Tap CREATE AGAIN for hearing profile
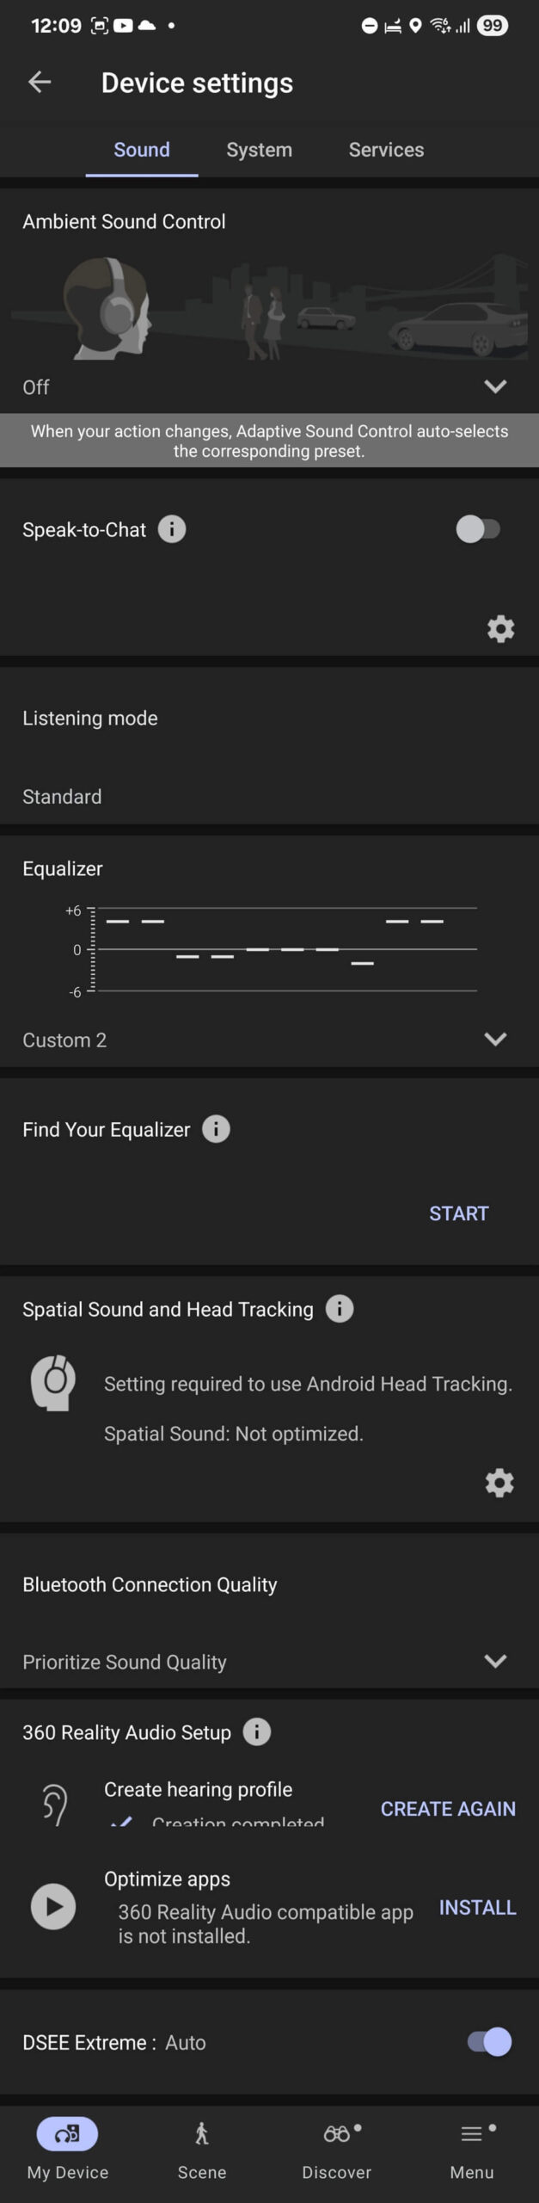Viewport: 539px width, 2203px height. point(448,1808)
